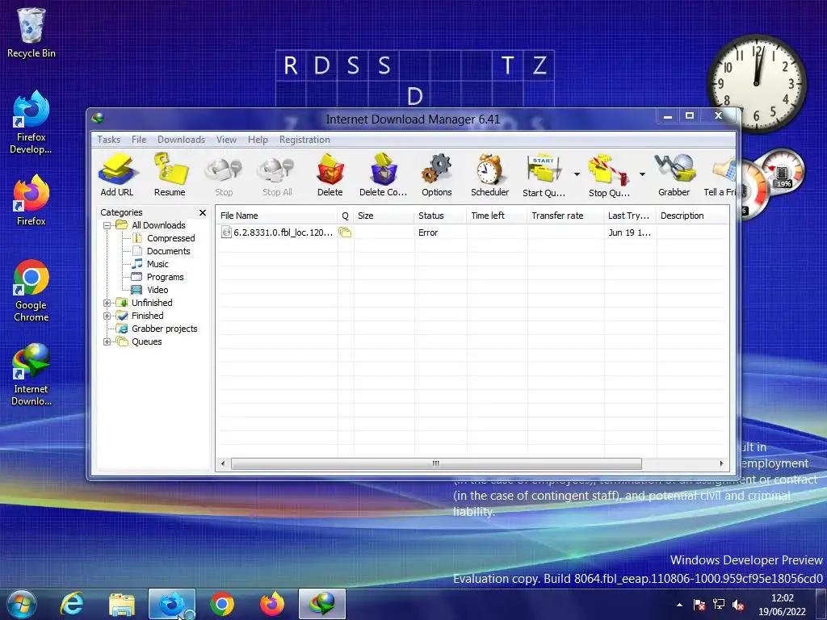
Task: Expand the Finished category node
Action: tap(107, 316)
